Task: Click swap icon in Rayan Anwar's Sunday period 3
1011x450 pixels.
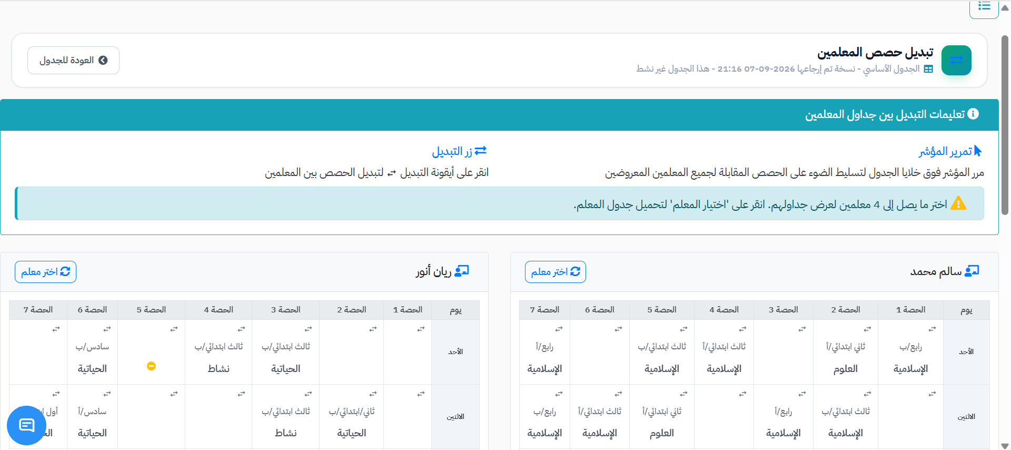Action: (308, 329)
